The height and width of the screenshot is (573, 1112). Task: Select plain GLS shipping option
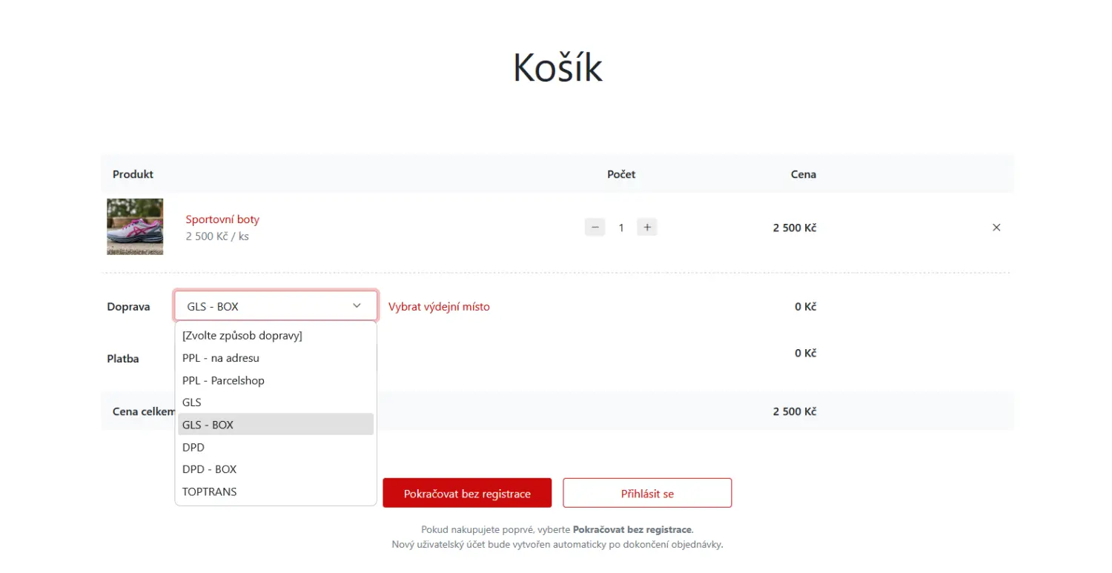(x=192, y=403)
